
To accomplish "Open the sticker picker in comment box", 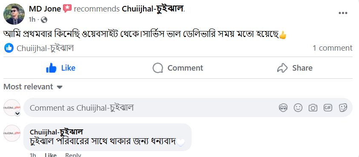I will pos(343,108).
